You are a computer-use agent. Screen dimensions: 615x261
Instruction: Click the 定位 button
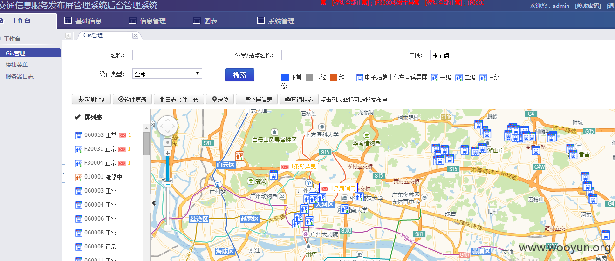pyautogui.click(x=220, y=99)
